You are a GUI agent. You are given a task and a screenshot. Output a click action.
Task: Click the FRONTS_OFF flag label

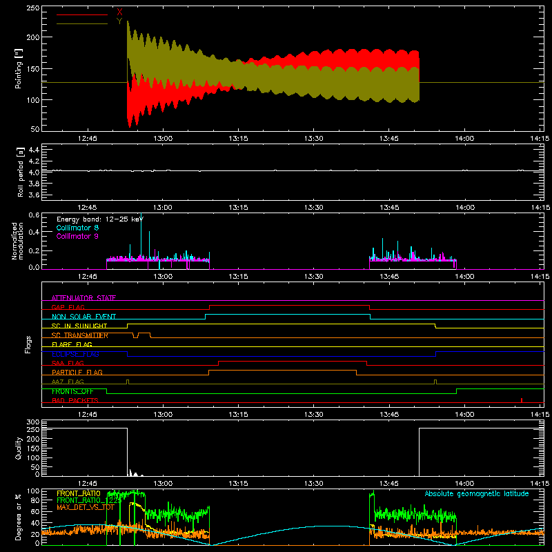point(72,391)
